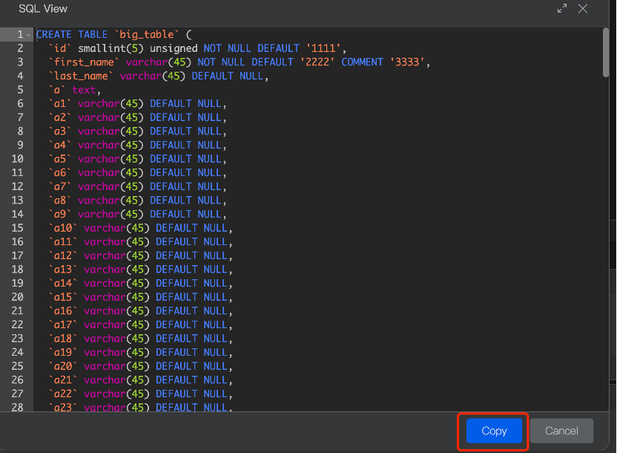Click DEFAULT NULL on the a9 line

185,214
